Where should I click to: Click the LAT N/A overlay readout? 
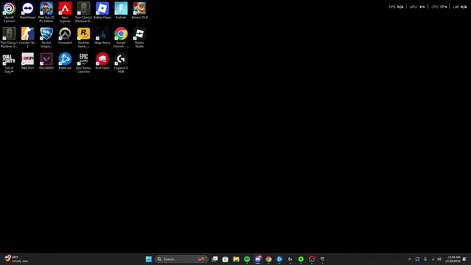(x=460, y=7)
